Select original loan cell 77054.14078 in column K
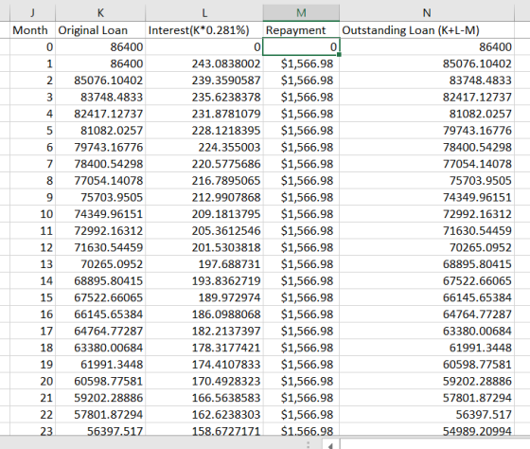Viewport: 530px width, 449px height. (x=100, y=180)
